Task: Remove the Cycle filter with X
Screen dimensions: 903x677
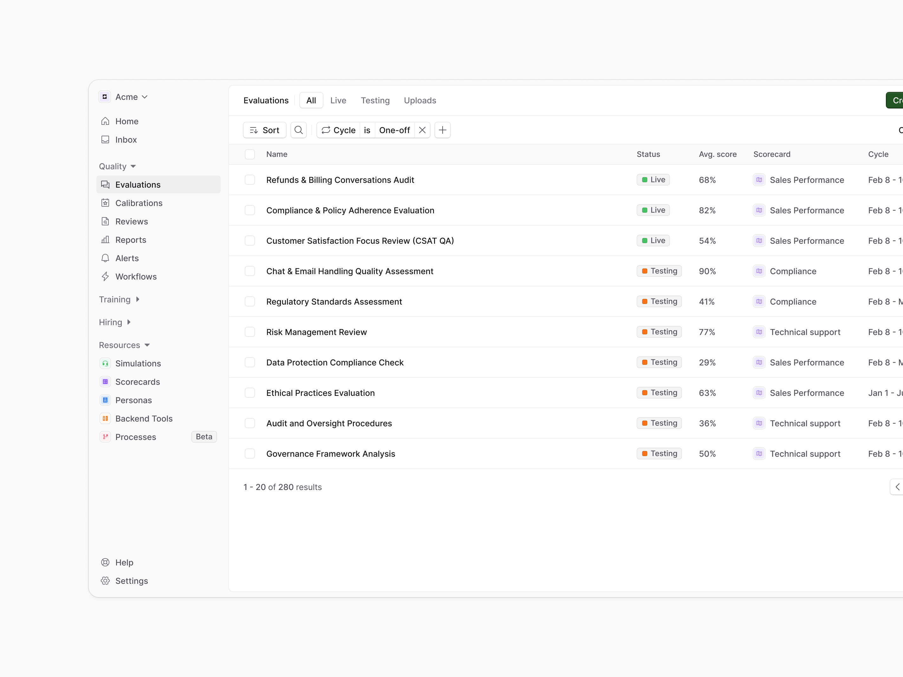Action: pos(422,130)
